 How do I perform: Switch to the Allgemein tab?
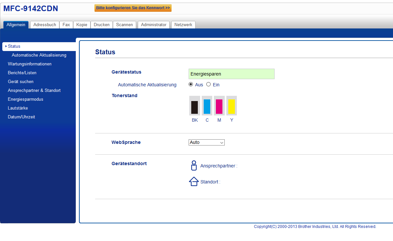point(16,25)
